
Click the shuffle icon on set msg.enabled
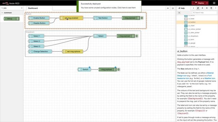[61, 18]
